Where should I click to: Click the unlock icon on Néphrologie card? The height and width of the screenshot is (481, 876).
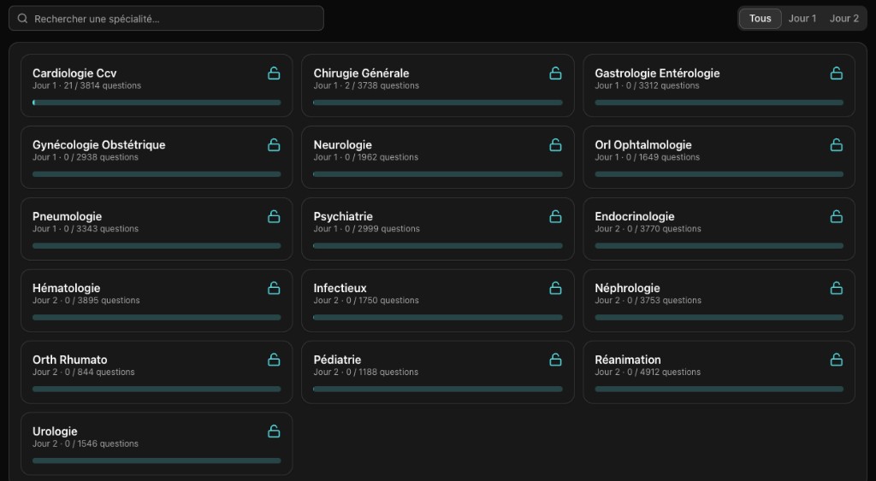(837, 288)
